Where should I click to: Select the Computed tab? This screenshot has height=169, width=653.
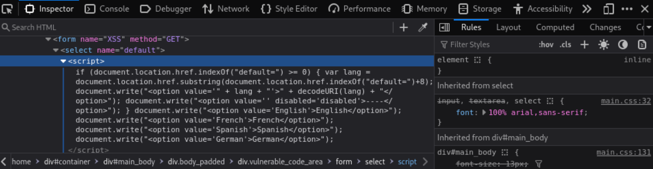click(x=555, y=27)
